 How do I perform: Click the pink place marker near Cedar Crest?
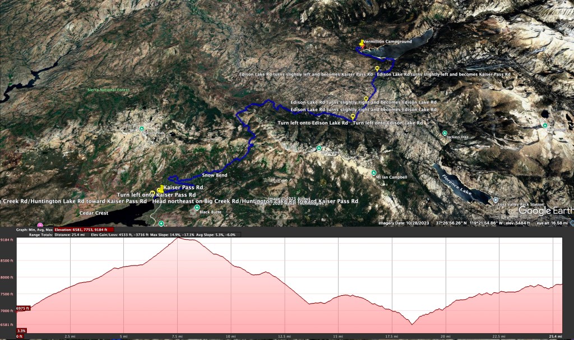point(40,225)
